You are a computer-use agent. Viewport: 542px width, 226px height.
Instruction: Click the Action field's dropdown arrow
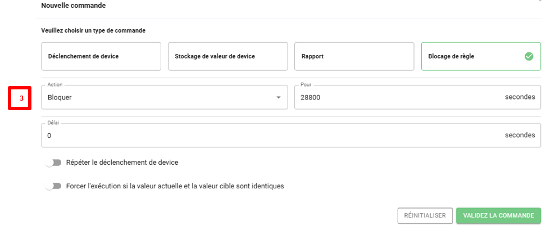[278, 98]
